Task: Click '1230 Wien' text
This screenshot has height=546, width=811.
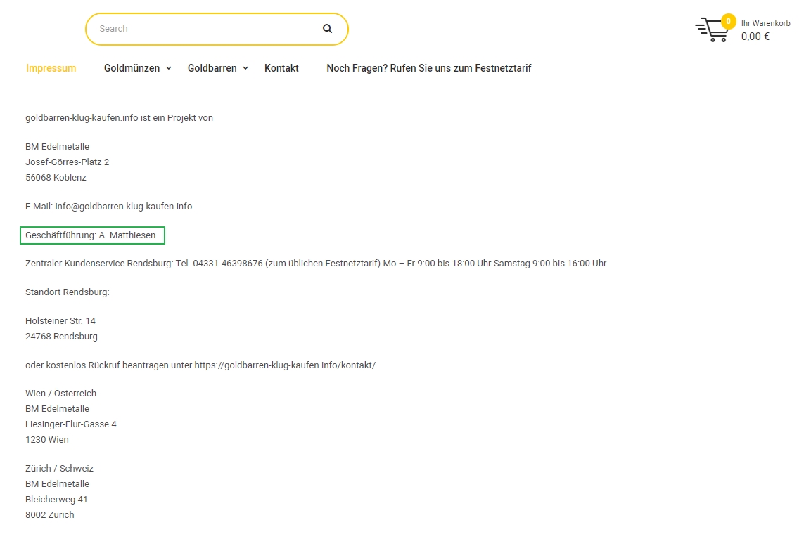Action: (47, 440)
